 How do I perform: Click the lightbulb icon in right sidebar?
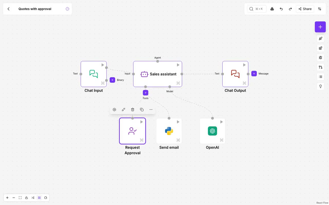[x=321, y=86]
